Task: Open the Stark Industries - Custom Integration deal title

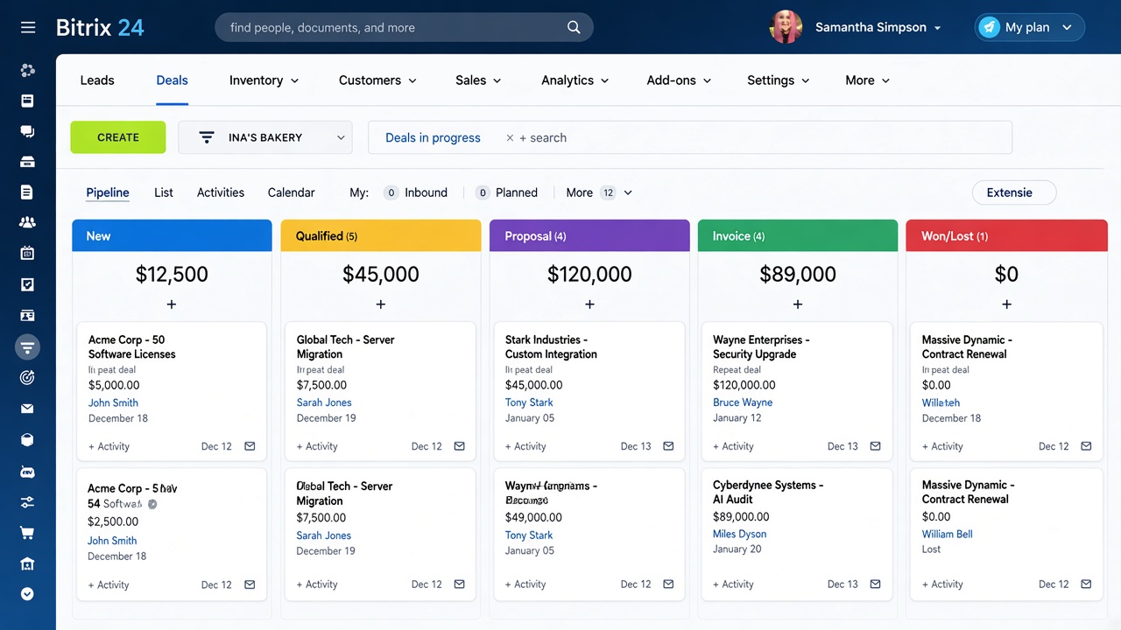Action: click(551, 346)
